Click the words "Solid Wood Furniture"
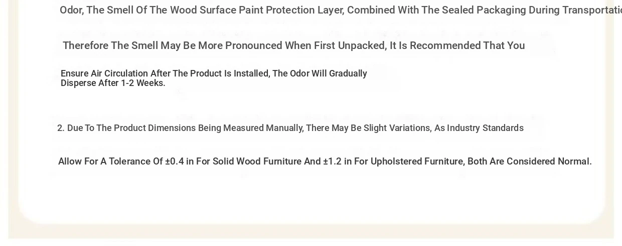The height and width of the screenshot is (246, 622). (x=257, y=161)
